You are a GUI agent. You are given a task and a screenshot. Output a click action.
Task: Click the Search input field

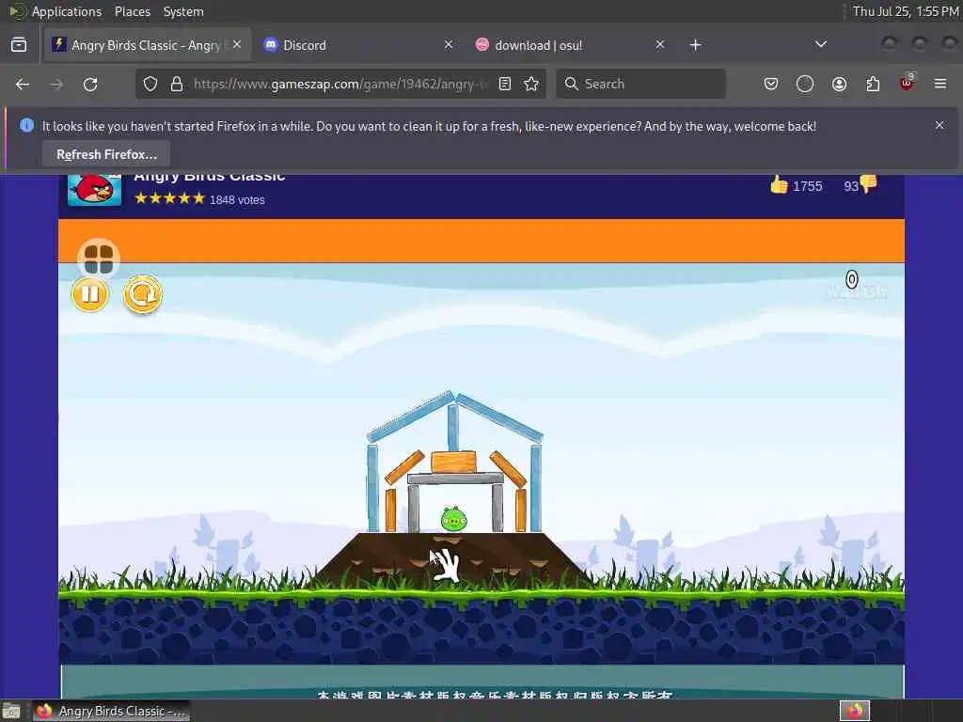point(640,84)
